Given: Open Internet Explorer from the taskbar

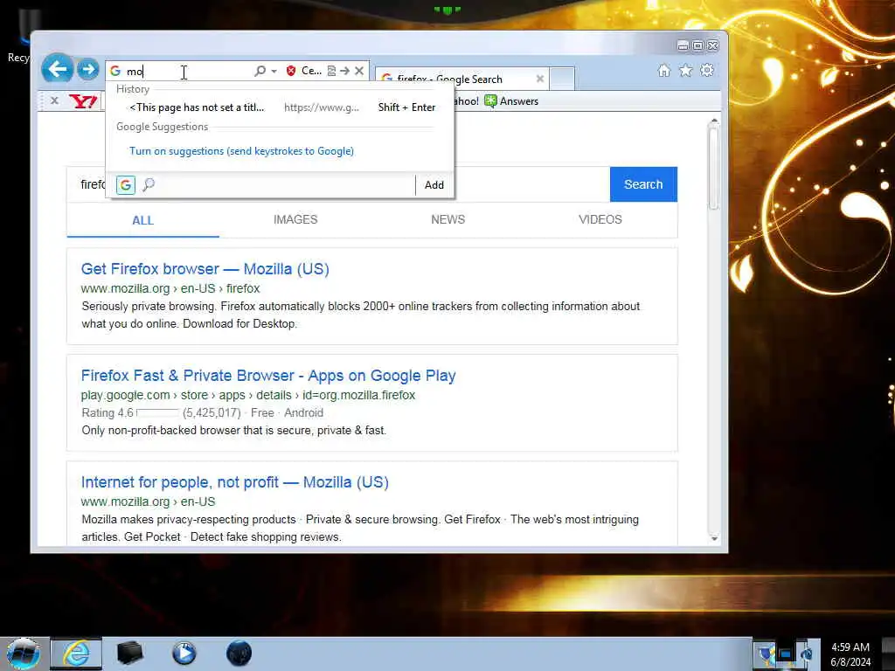Looking at the screenshot, I should [x=76, y=654].
